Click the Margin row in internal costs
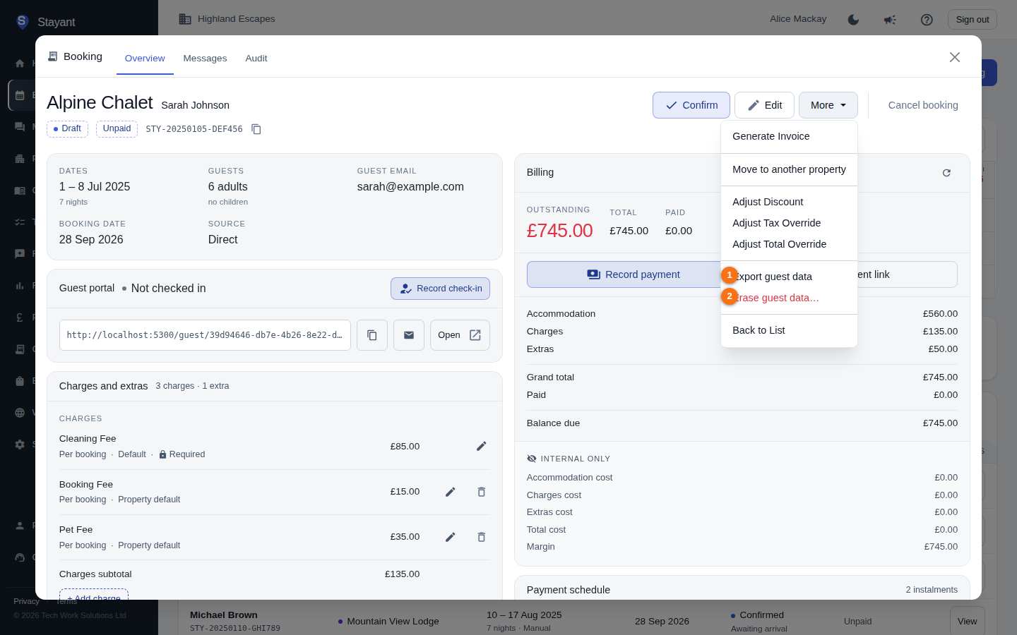 click(742, 547)
